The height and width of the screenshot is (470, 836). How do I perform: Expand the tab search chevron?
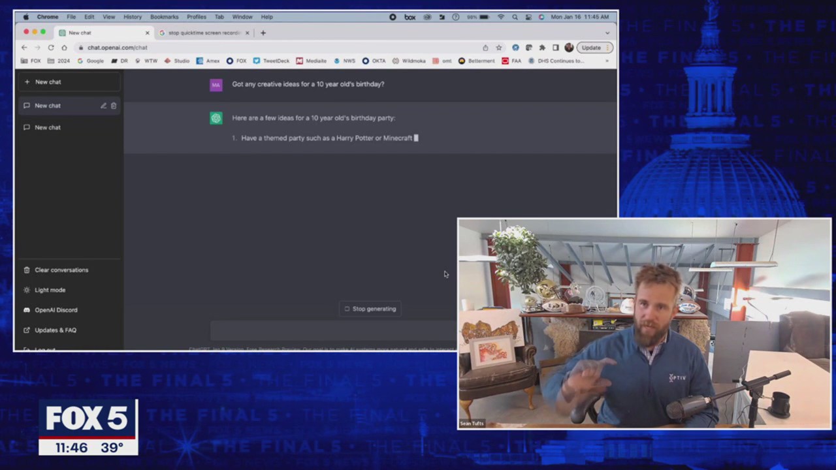click(607, 33)
